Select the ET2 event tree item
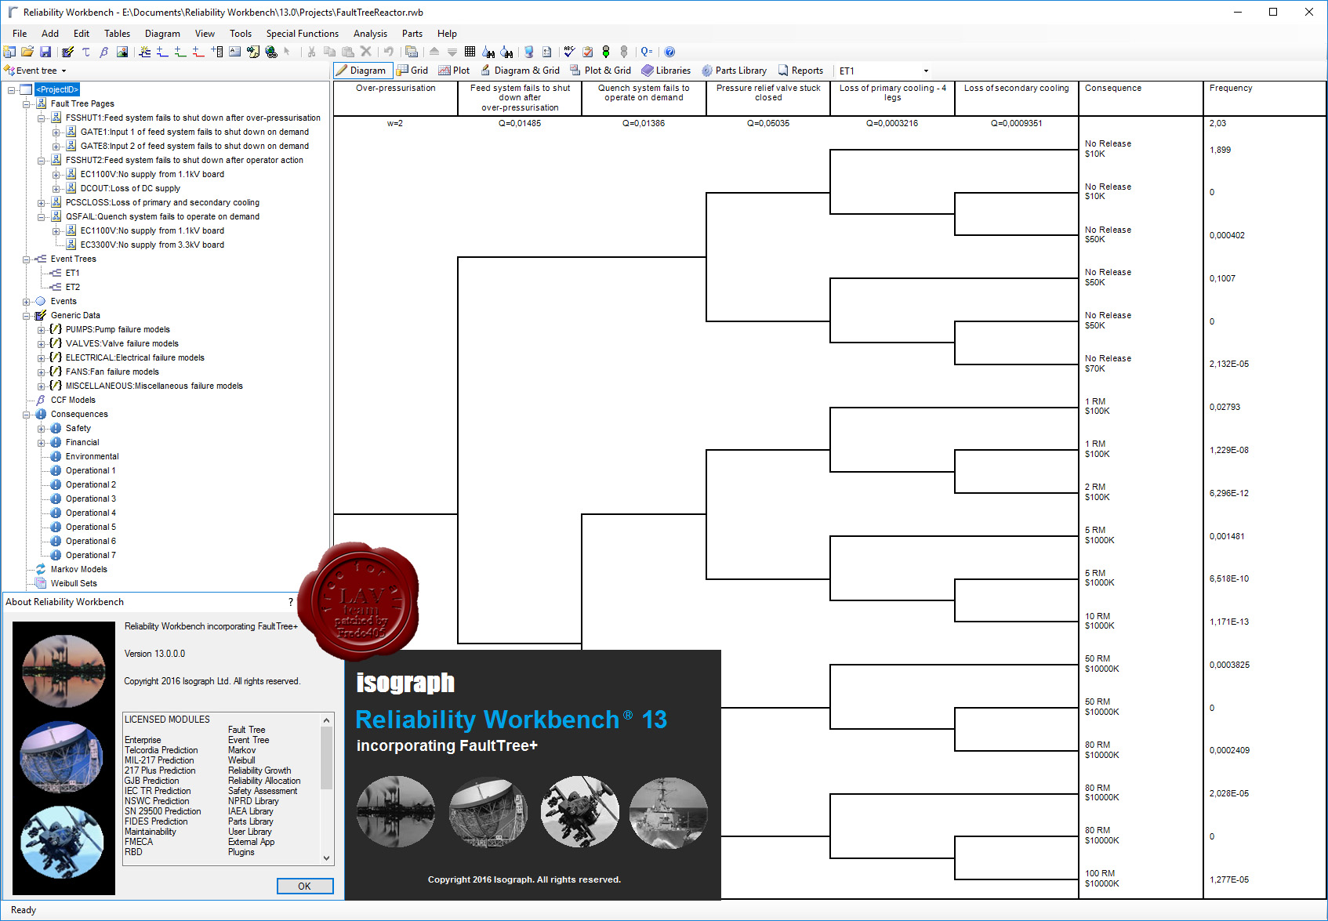1328x921 pixels. click(x=73, y=287)
